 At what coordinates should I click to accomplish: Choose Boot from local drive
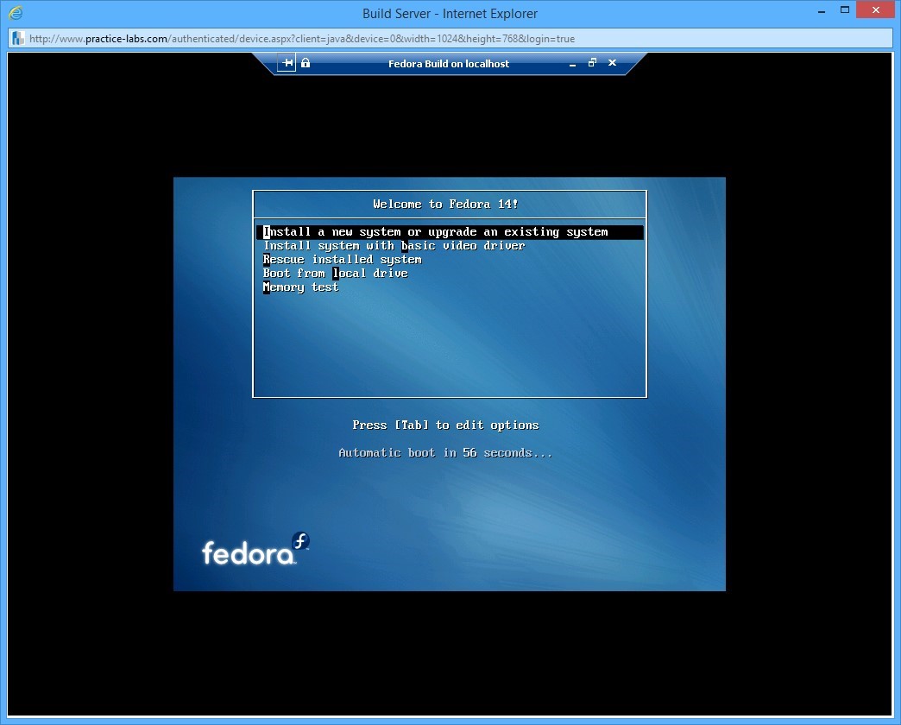(335, 273)
